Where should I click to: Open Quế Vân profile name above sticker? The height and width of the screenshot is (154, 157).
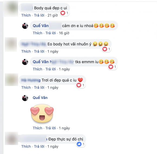tap(40, 98)
